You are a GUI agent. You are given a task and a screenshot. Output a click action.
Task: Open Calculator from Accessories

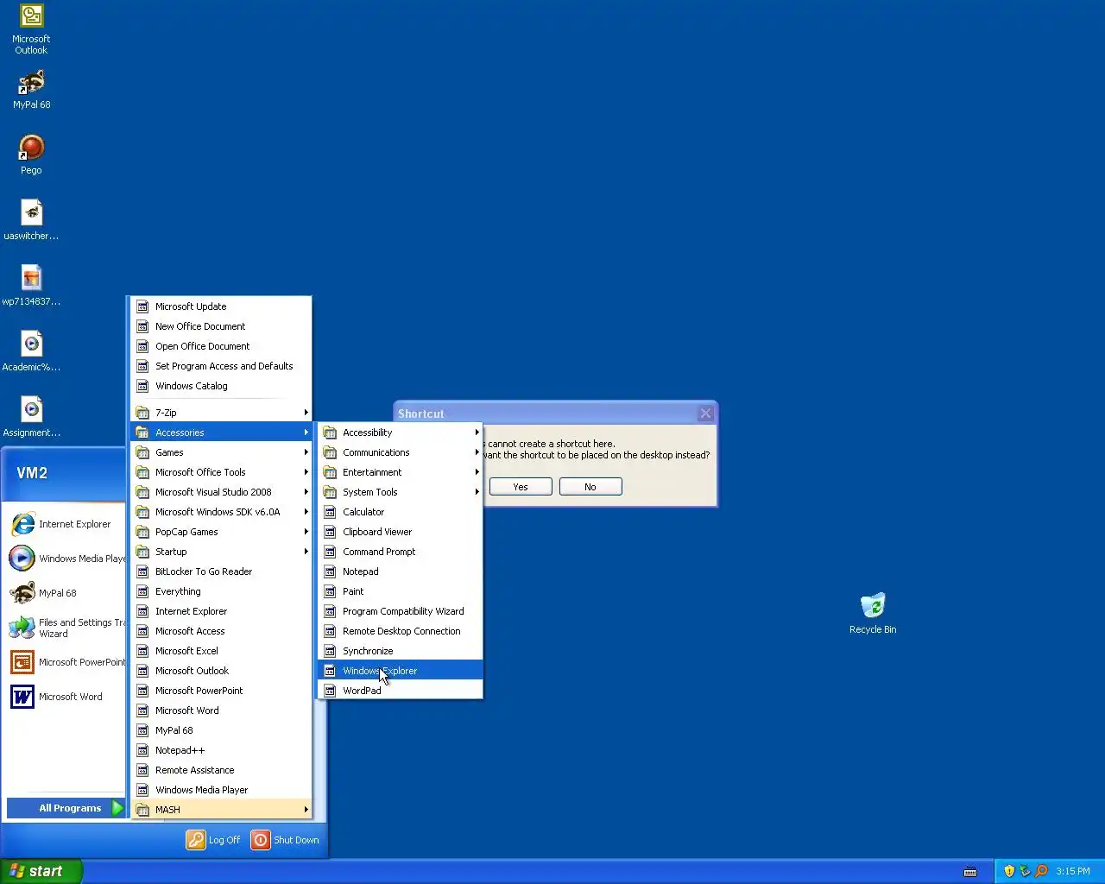401,512
